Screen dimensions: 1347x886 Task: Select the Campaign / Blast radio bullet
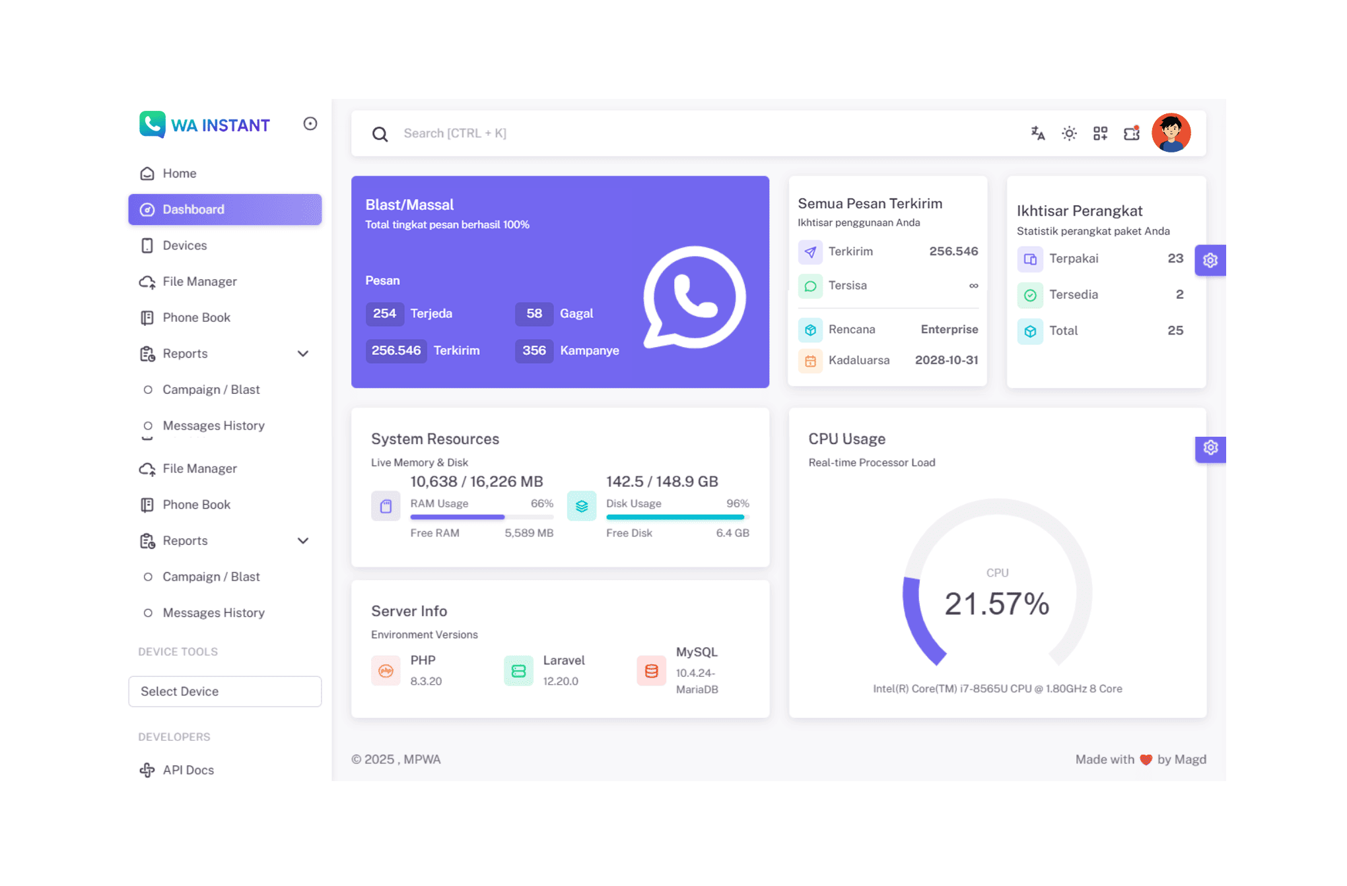coord(149,389)
